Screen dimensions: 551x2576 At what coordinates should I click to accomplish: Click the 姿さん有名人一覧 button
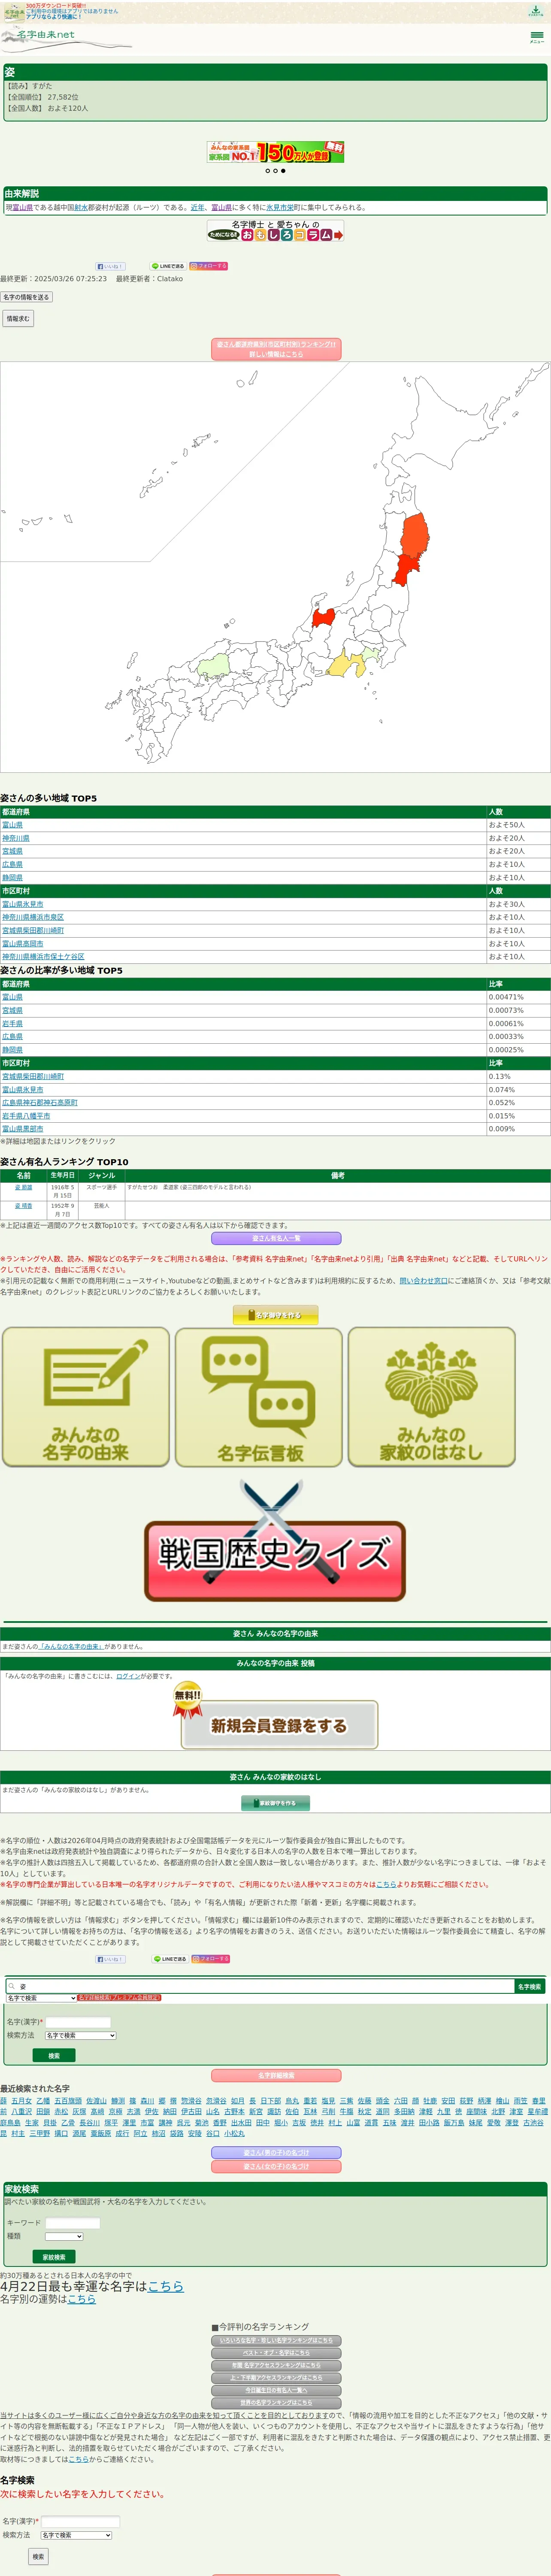point(275,1238)
